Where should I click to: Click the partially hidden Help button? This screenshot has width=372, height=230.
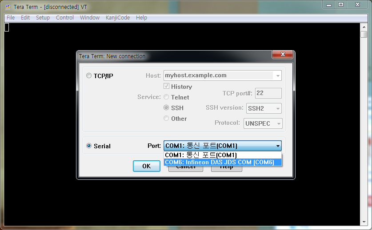(x=227, y=169)
